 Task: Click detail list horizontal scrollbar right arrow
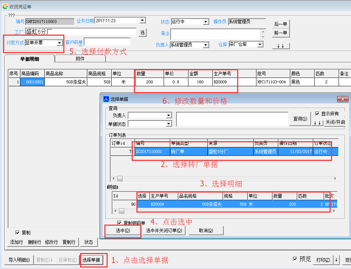click(334, 211)
